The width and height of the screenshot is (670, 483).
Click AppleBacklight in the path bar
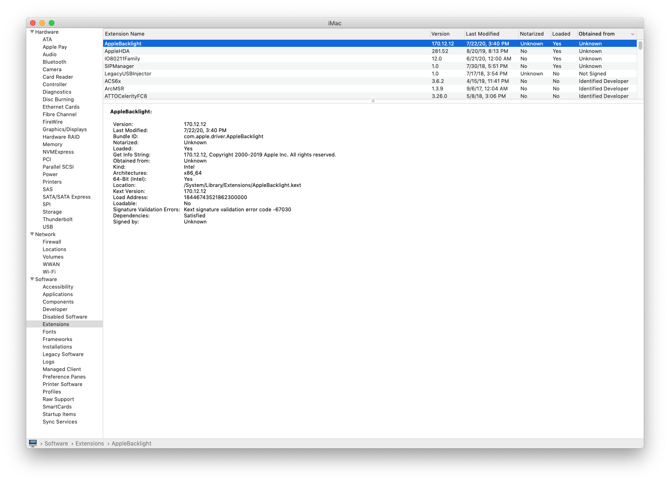131,444
